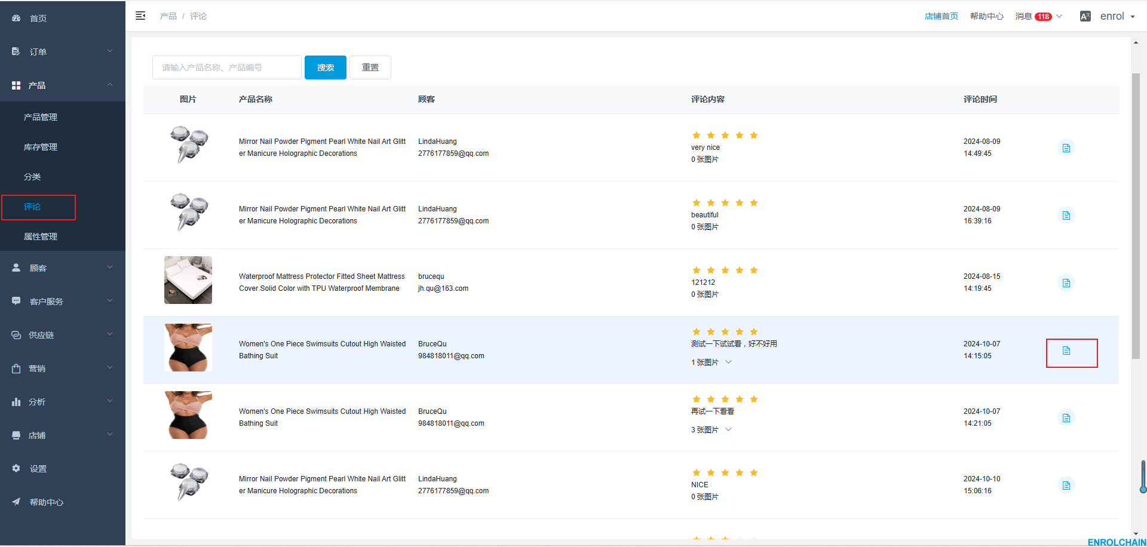
Task: Expand the 顾客 sidebar menu chevron
Action: [110, 268]
